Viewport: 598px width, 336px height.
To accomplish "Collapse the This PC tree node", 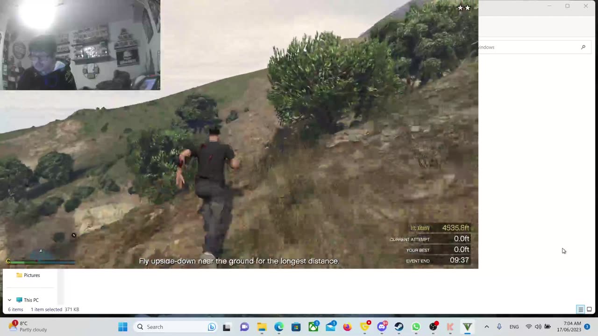I will [9, 300].
